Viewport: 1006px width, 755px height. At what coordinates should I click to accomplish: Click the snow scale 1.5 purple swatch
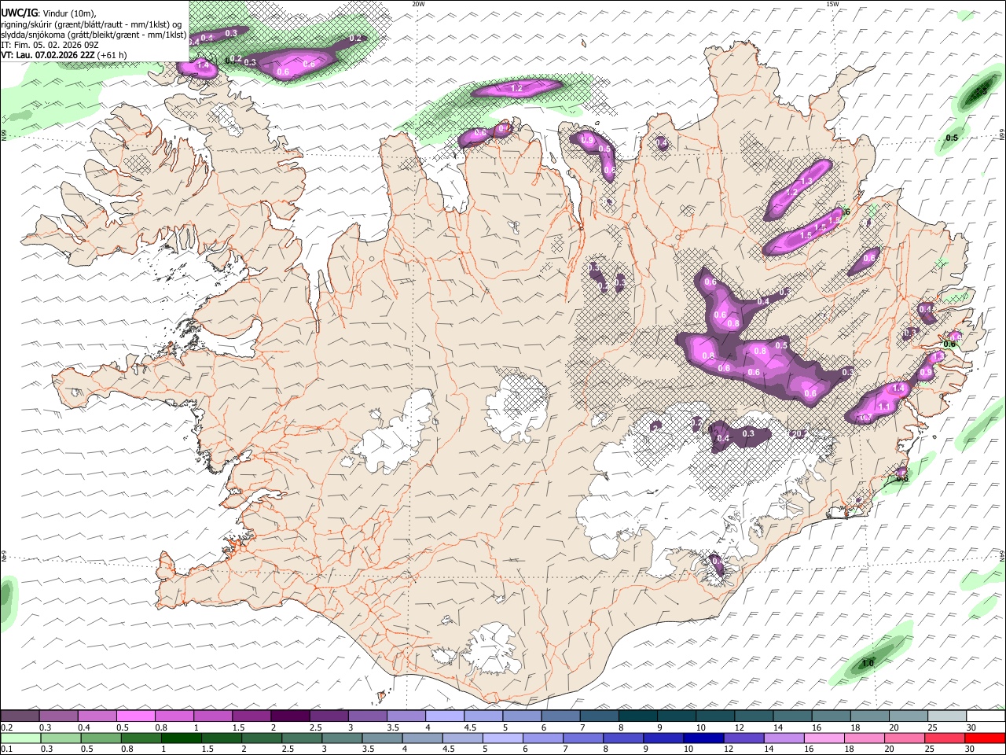coord(251,716)
